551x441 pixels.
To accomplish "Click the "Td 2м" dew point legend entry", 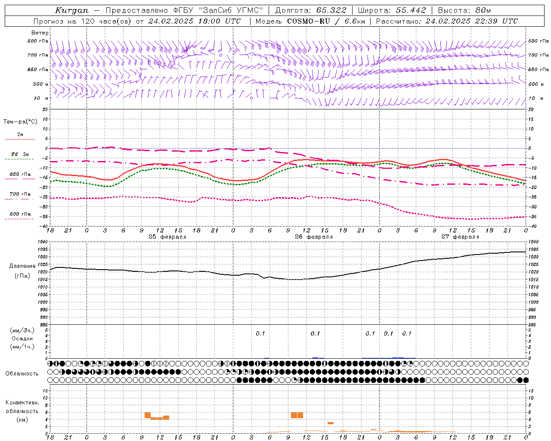I will coord(20,154).
